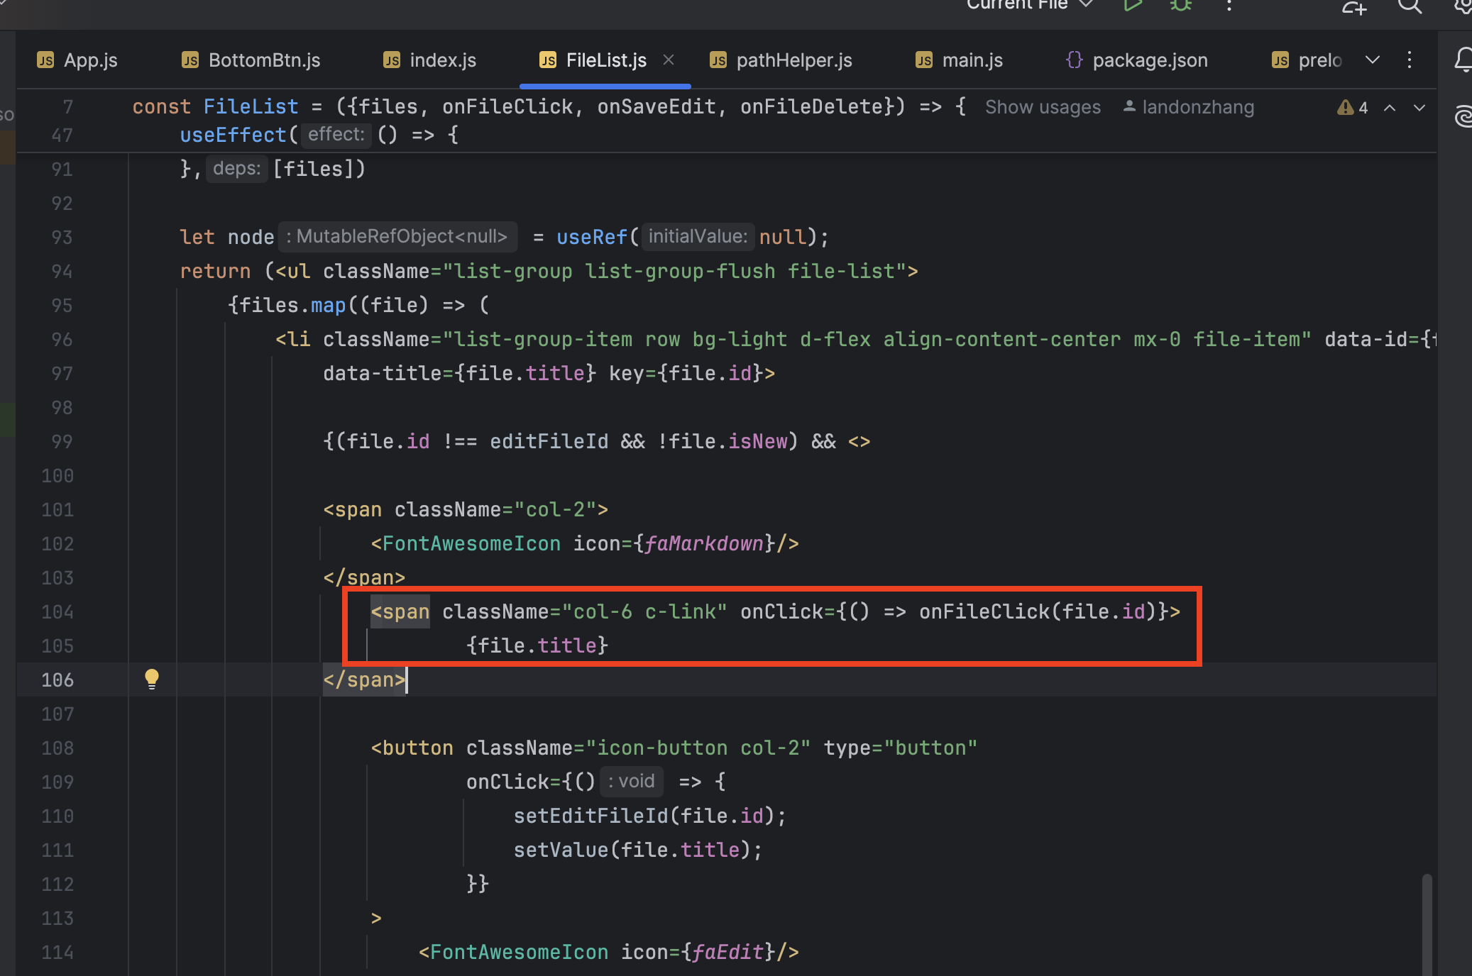The height and width of the screenshot is (976, 1472).
Task: Click the Run button
Action: click(1132, 6)
